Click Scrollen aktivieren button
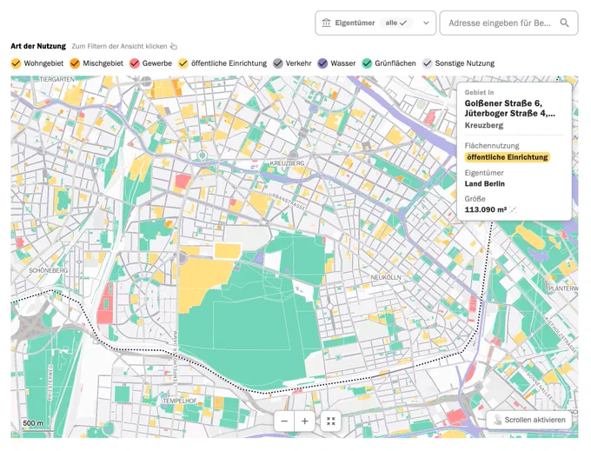The height and width of the screenshot is (451, 591). [x=529, y=420]
